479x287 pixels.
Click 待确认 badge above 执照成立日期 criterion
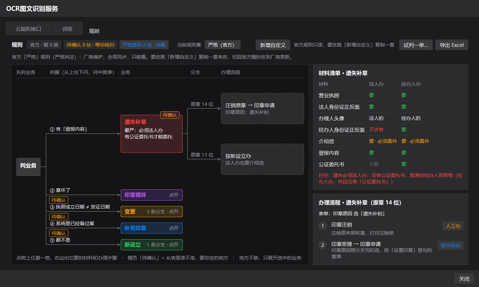(x=59, y=200)
